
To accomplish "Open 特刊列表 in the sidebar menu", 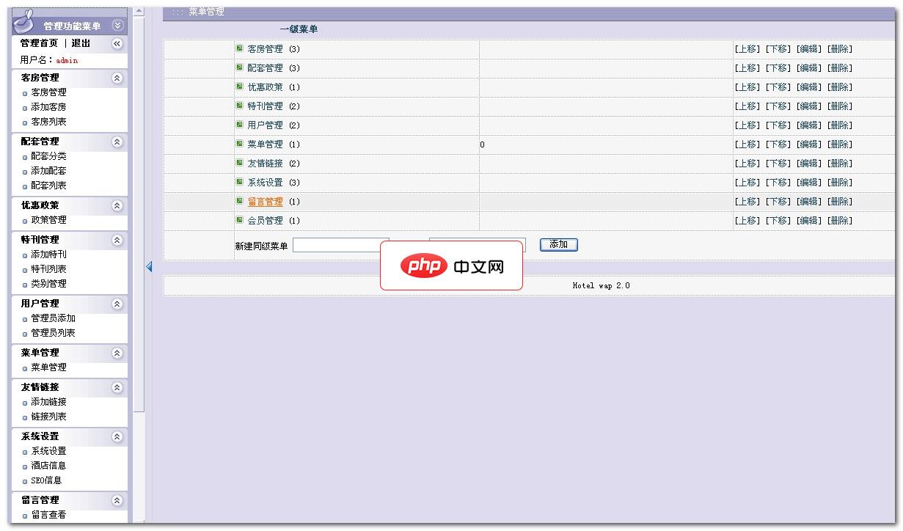I will (48, 269).
